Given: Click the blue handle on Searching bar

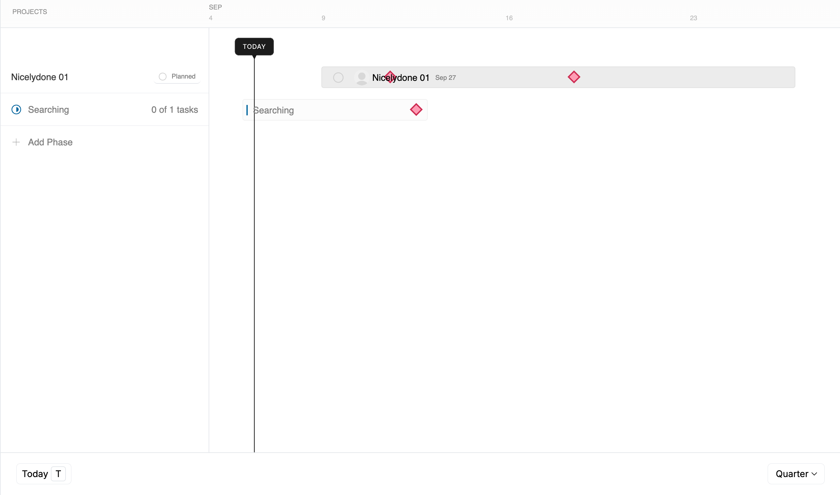Looking at the screenshot, I should (247, 110).
